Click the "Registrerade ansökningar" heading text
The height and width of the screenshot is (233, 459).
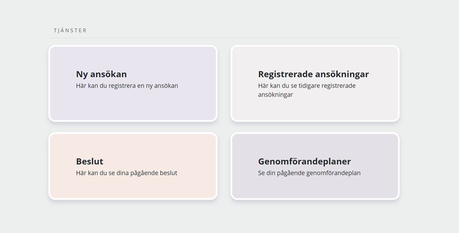point(313,74)
